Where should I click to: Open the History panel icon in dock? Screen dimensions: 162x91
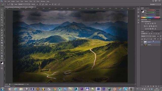pos(138,10)
